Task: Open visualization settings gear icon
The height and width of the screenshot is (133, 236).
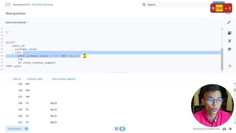Action: (x=26, y=129)
